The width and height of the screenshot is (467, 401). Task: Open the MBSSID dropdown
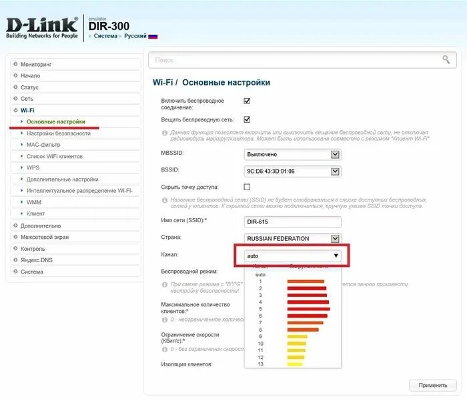[x=292, y=154]
